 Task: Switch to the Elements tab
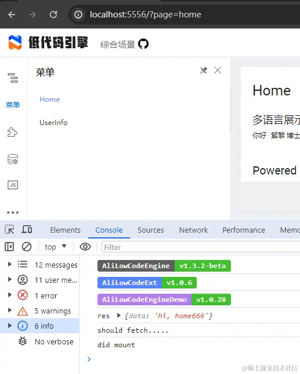point(66,230)
